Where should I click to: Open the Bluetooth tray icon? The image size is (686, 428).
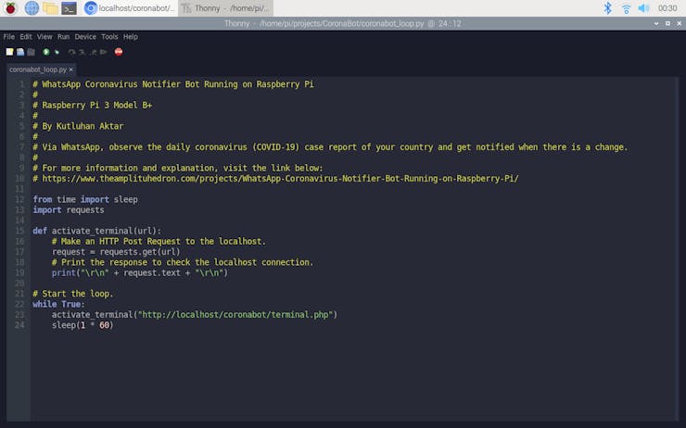click(608, 7)
